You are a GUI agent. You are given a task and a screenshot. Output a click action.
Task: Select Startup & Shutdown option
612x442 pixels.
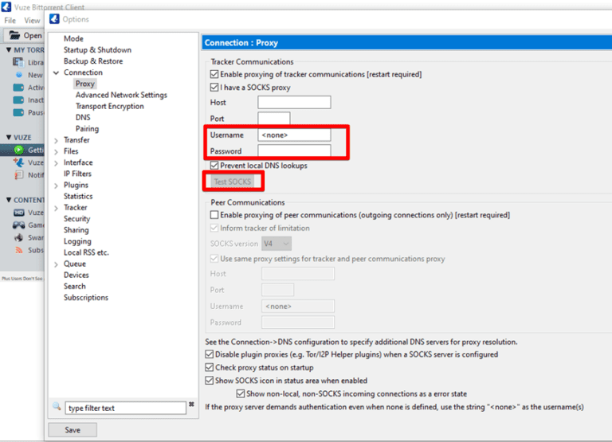97,50
